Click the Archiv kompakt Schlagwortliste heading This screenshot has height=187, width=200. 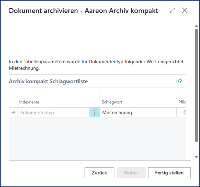pos(48,81)
